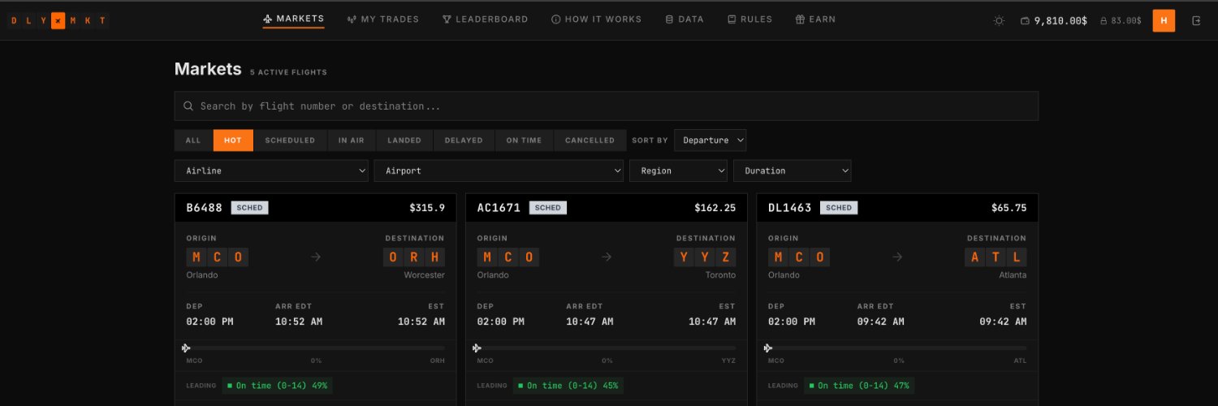Click the 10:52 AM EST time on B6488

coord(421,322)
